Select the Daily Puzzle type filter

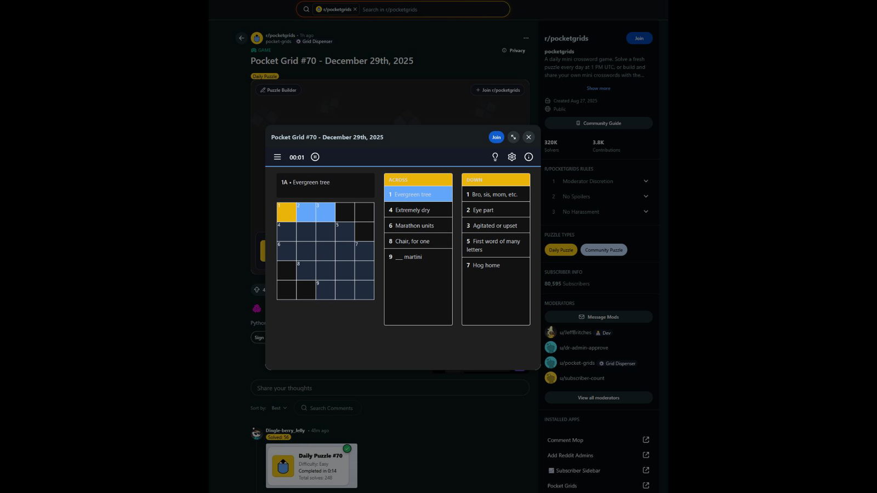point(561,250)
